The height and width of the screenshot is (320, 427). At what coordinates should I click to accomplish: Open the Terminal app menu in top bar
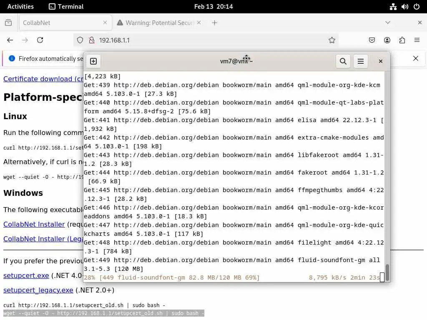66,7
